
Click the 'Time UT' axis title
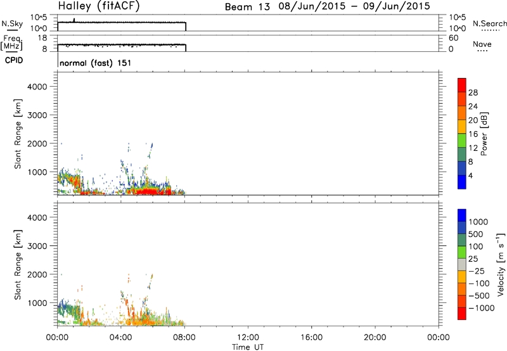point(248,347)
